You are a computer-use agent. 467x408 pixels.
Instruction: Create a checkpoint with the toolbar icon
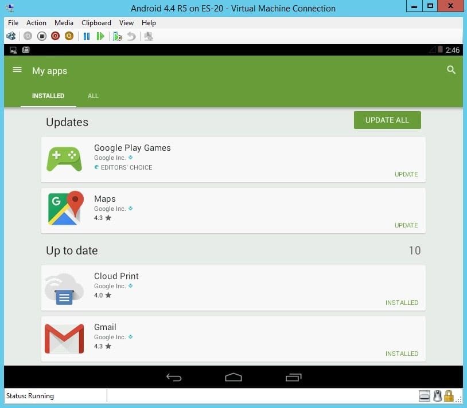point(118,36)
